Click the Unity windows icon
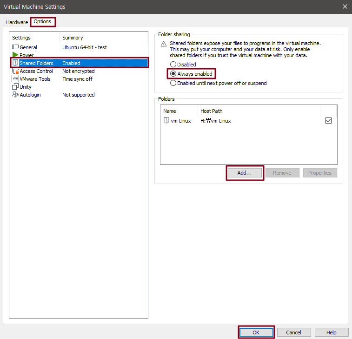Screen dimensions: 352x339 point(15,86)
